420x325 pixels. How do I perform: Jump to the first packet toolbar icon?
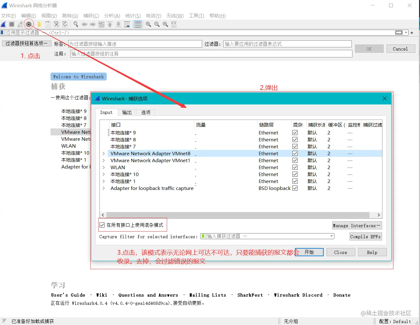[x=110, y=24]
